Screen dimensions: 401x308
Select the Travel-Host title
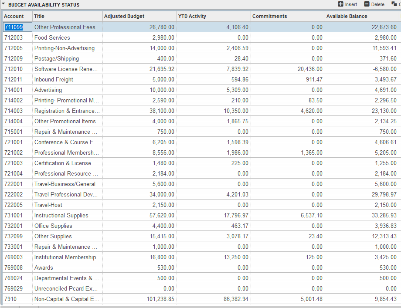[x=48, y=205]
